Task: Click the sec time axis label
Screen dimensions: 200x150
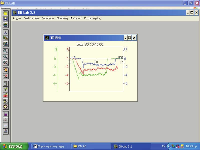Action: pos(120,57)
